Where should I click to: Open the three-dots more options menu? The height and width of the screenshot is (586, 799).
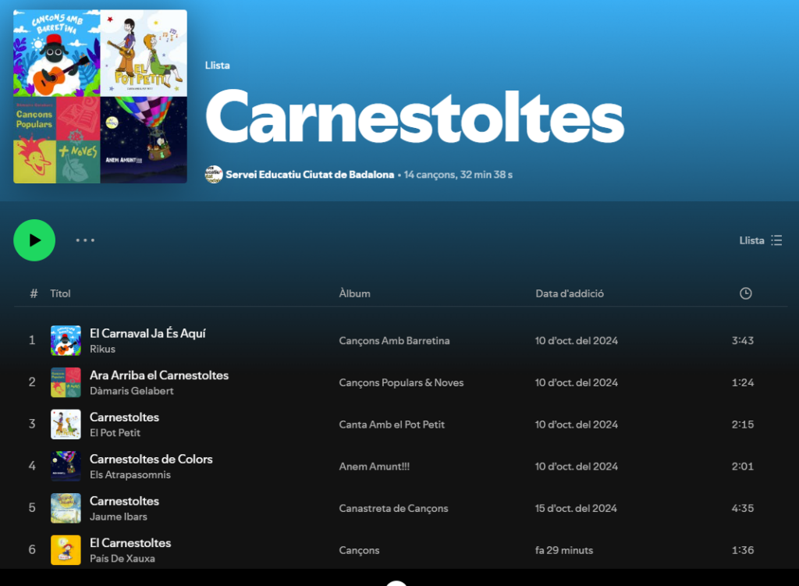[x=85, y=240]
